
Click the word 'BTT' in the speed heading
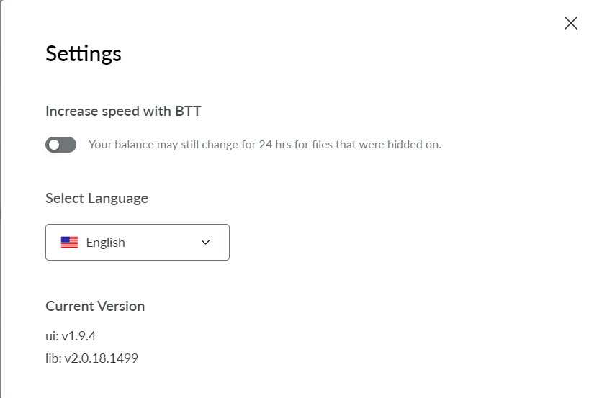(188, 111)
